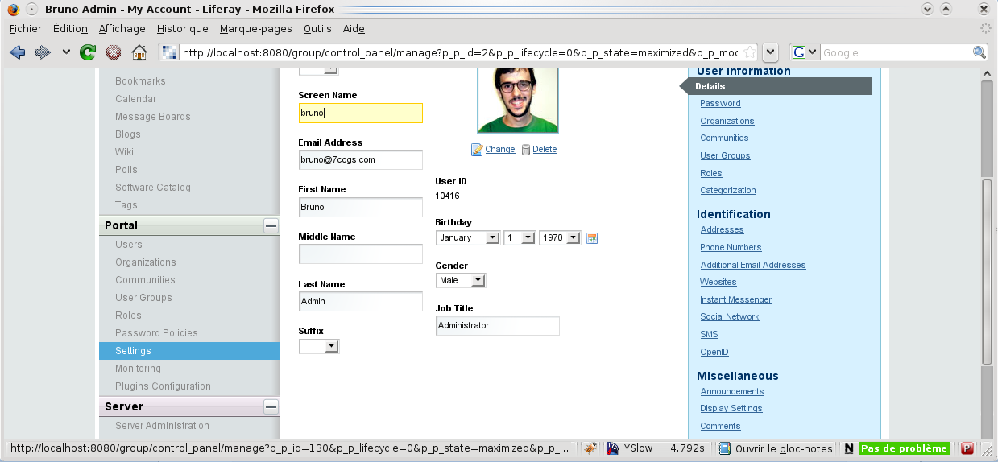
Task: Go to the home page with house icon
Action: click(139, 52)
